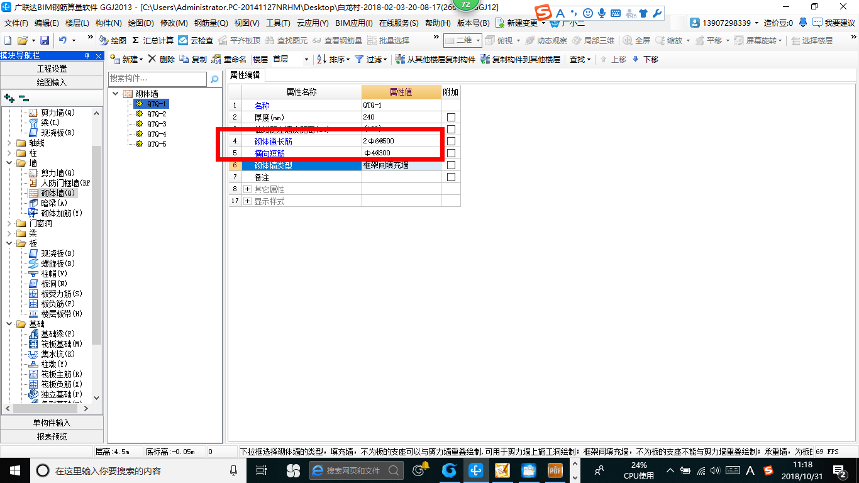
Task: Open 编辑(E) menu
Action: tap(47, 23)
